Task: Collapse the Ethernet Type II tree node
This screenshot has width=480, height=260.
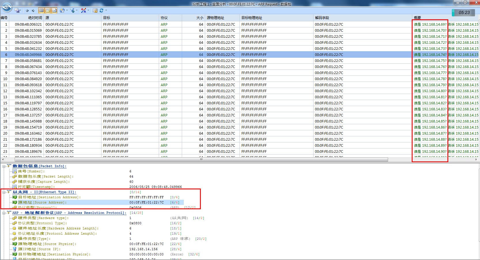Action: tap(4, 192)
